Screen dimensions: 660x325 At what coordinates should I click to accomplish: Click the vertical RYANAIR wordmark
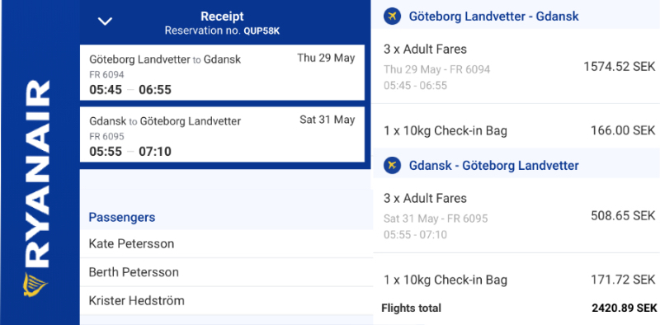pos(36,174)
